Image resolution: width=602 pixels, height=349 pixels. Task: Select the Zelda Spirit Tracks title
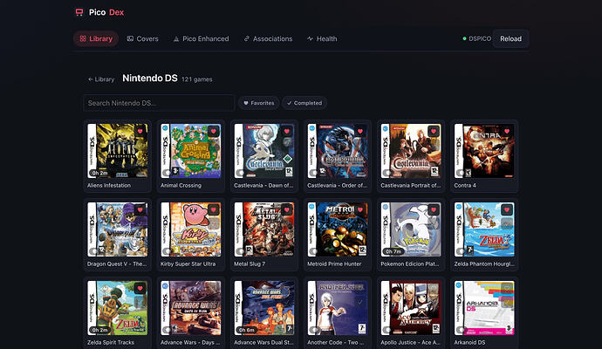click(111, 343)
